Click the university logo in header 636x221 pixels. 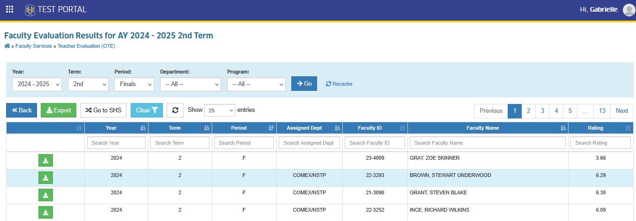click(x=30, y=9)
